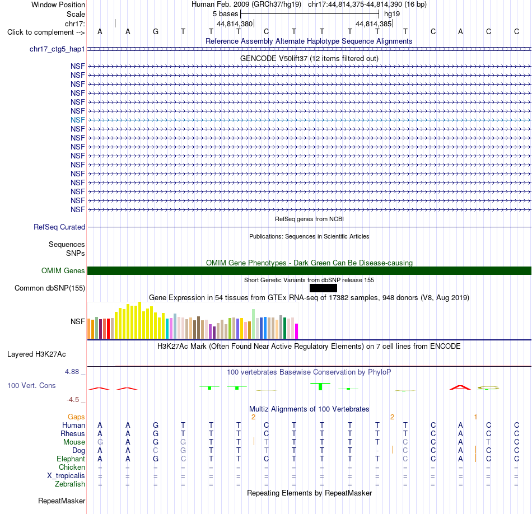Click the tallest yellow GTEx expression bar
The image size is (532, 514).
(139, 320)
